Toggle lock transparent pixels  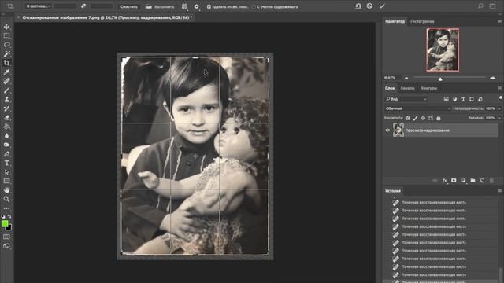coord(408,118)
